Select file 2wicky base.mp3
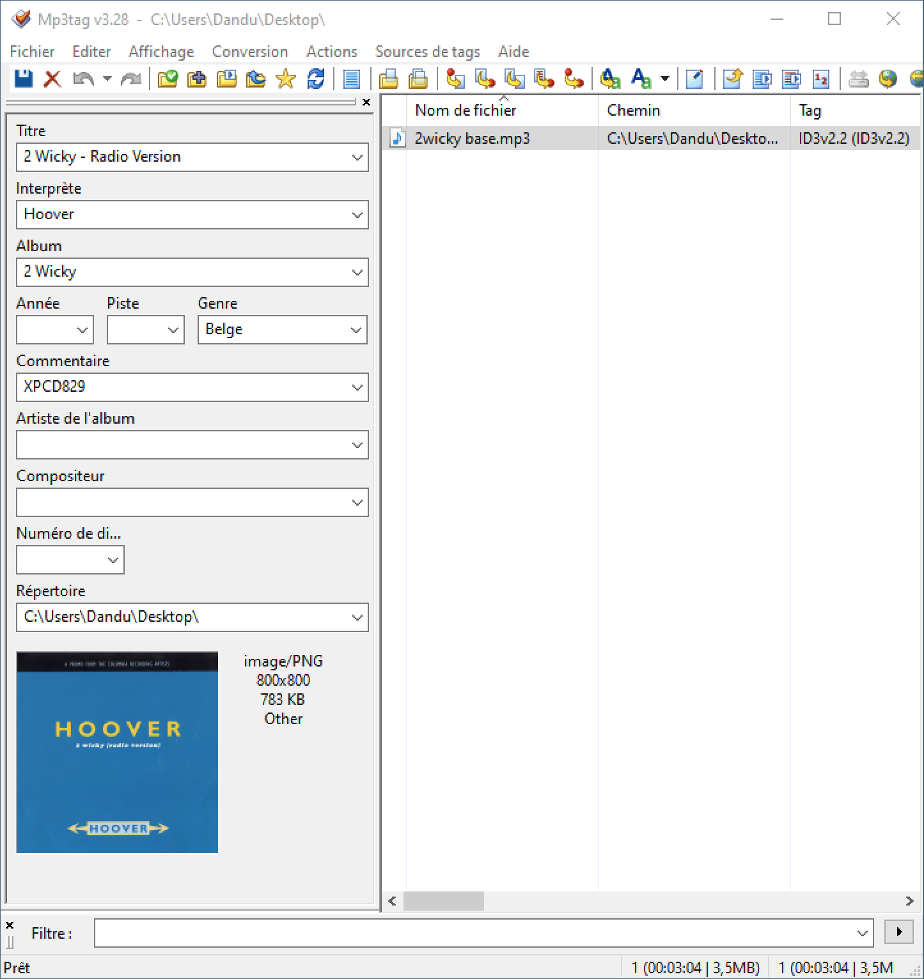 tap(472, 139)
